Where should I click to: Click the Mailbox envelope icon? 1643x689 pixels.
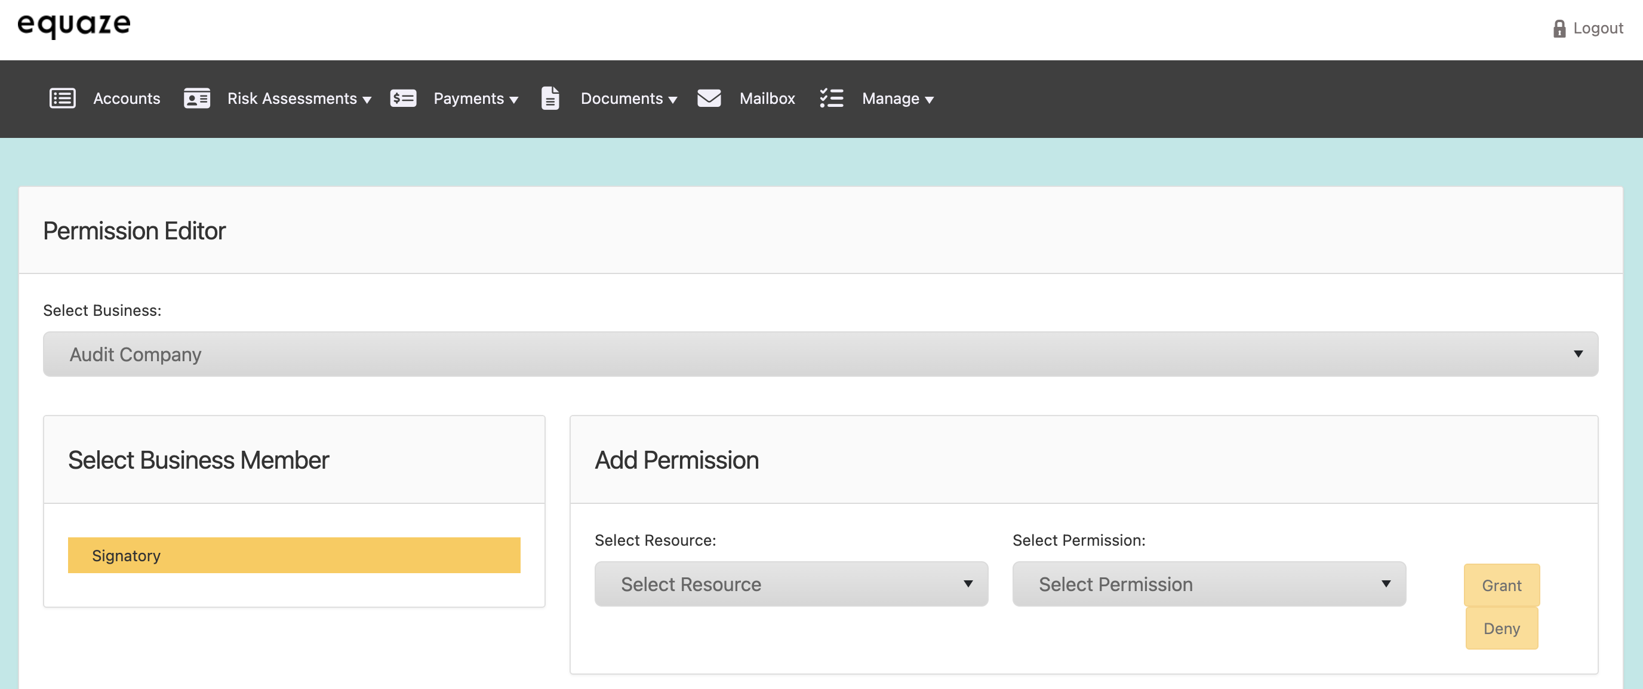point(709,99)
